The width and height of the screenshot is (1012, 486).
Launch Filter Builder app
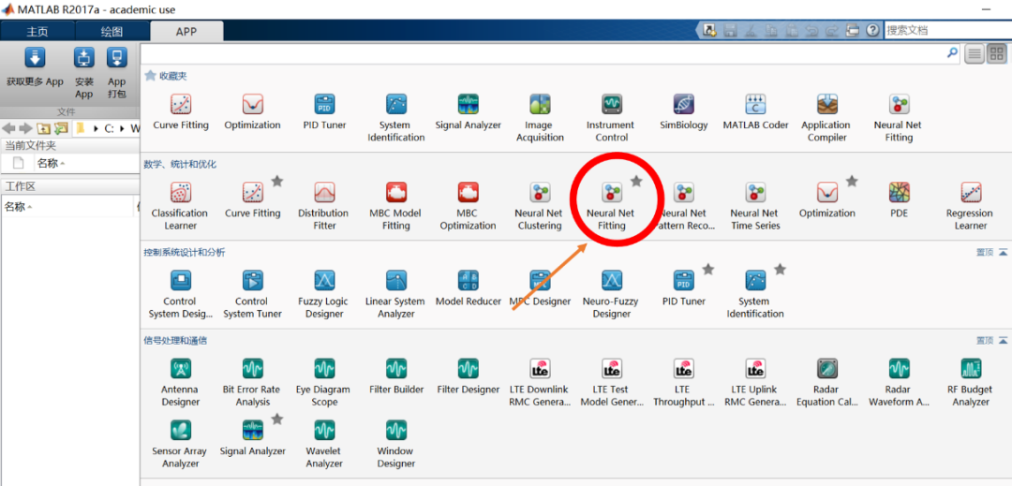[395, 376]
